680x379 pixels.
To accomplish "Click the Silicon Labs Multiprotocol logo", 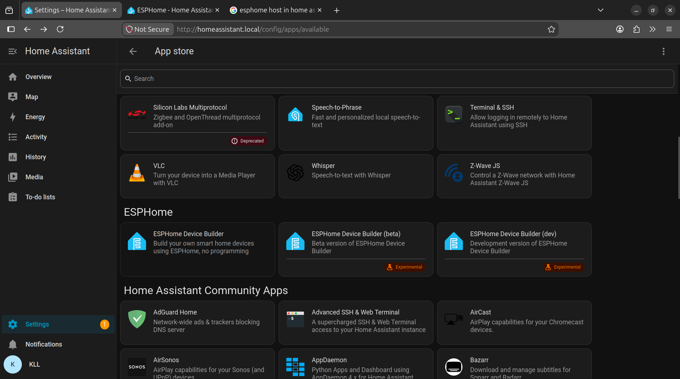I will coord(137,115).
